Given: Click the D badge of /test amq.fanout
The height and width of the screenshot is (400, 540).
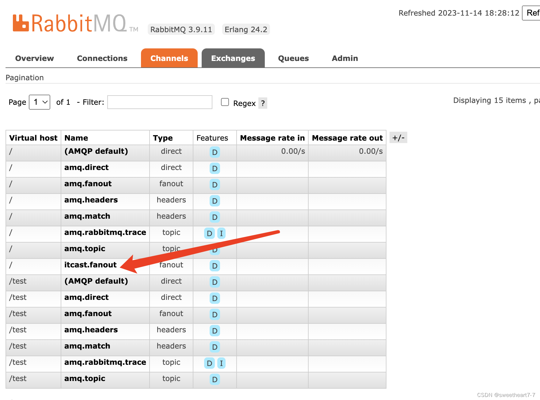Looking at the screenshot, I should (215, 315).
